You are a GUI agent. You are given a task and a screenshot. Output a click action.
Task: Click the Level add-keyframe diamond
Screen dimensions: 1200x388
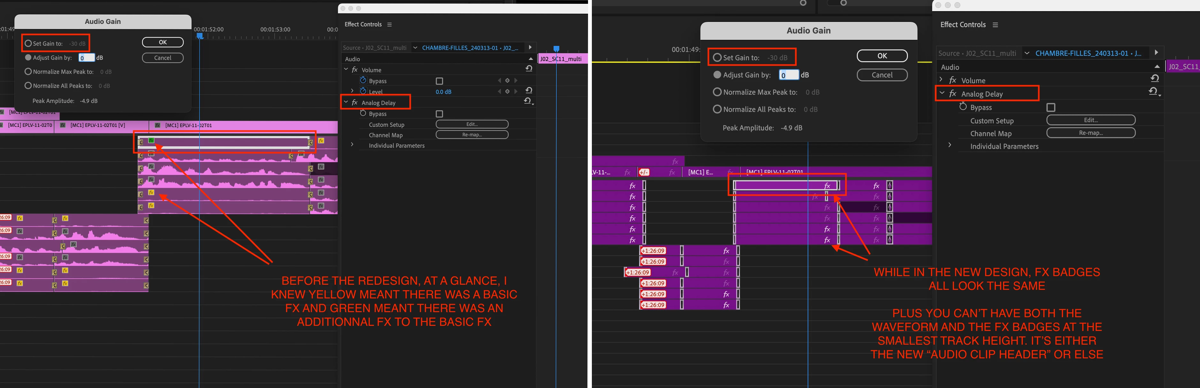[507, 92]
